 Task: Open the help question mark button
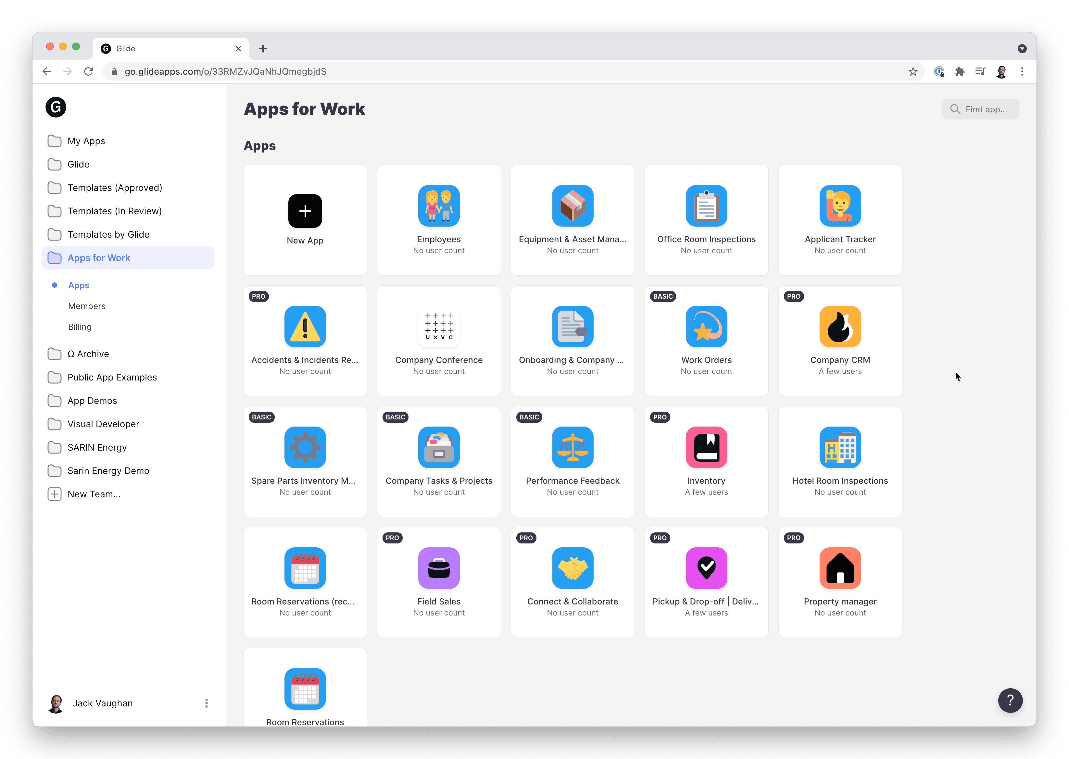coord(1010,701)
